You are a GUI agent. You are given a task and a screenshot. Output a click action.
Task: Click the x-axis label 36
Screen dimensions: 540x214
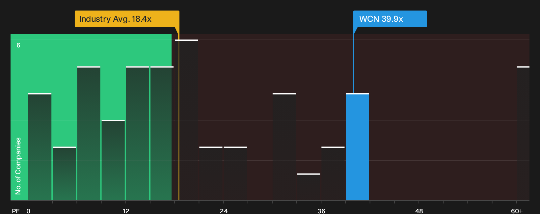[321, 211]
